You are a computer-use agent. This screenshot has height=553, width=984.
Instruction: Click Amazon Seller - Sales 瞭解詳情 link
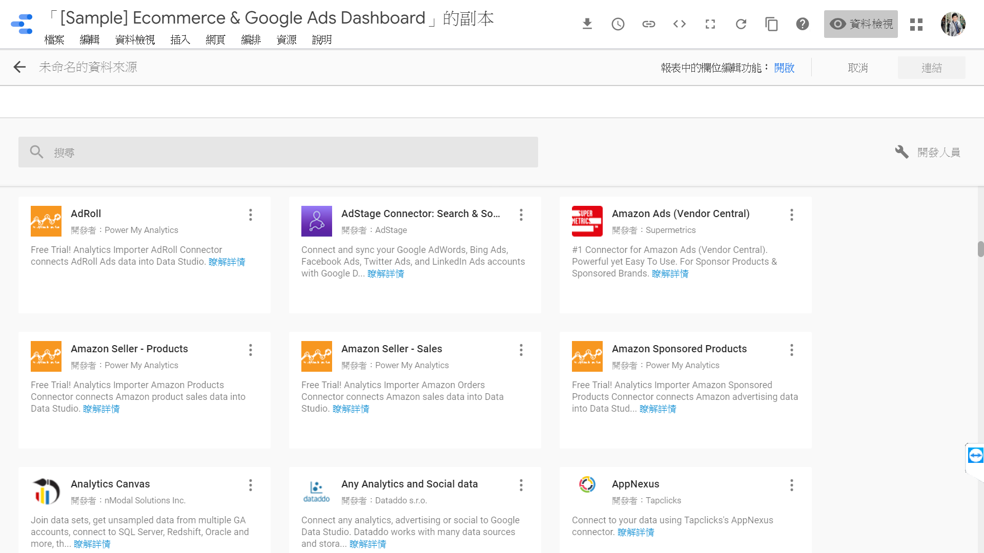coord(351,409)
